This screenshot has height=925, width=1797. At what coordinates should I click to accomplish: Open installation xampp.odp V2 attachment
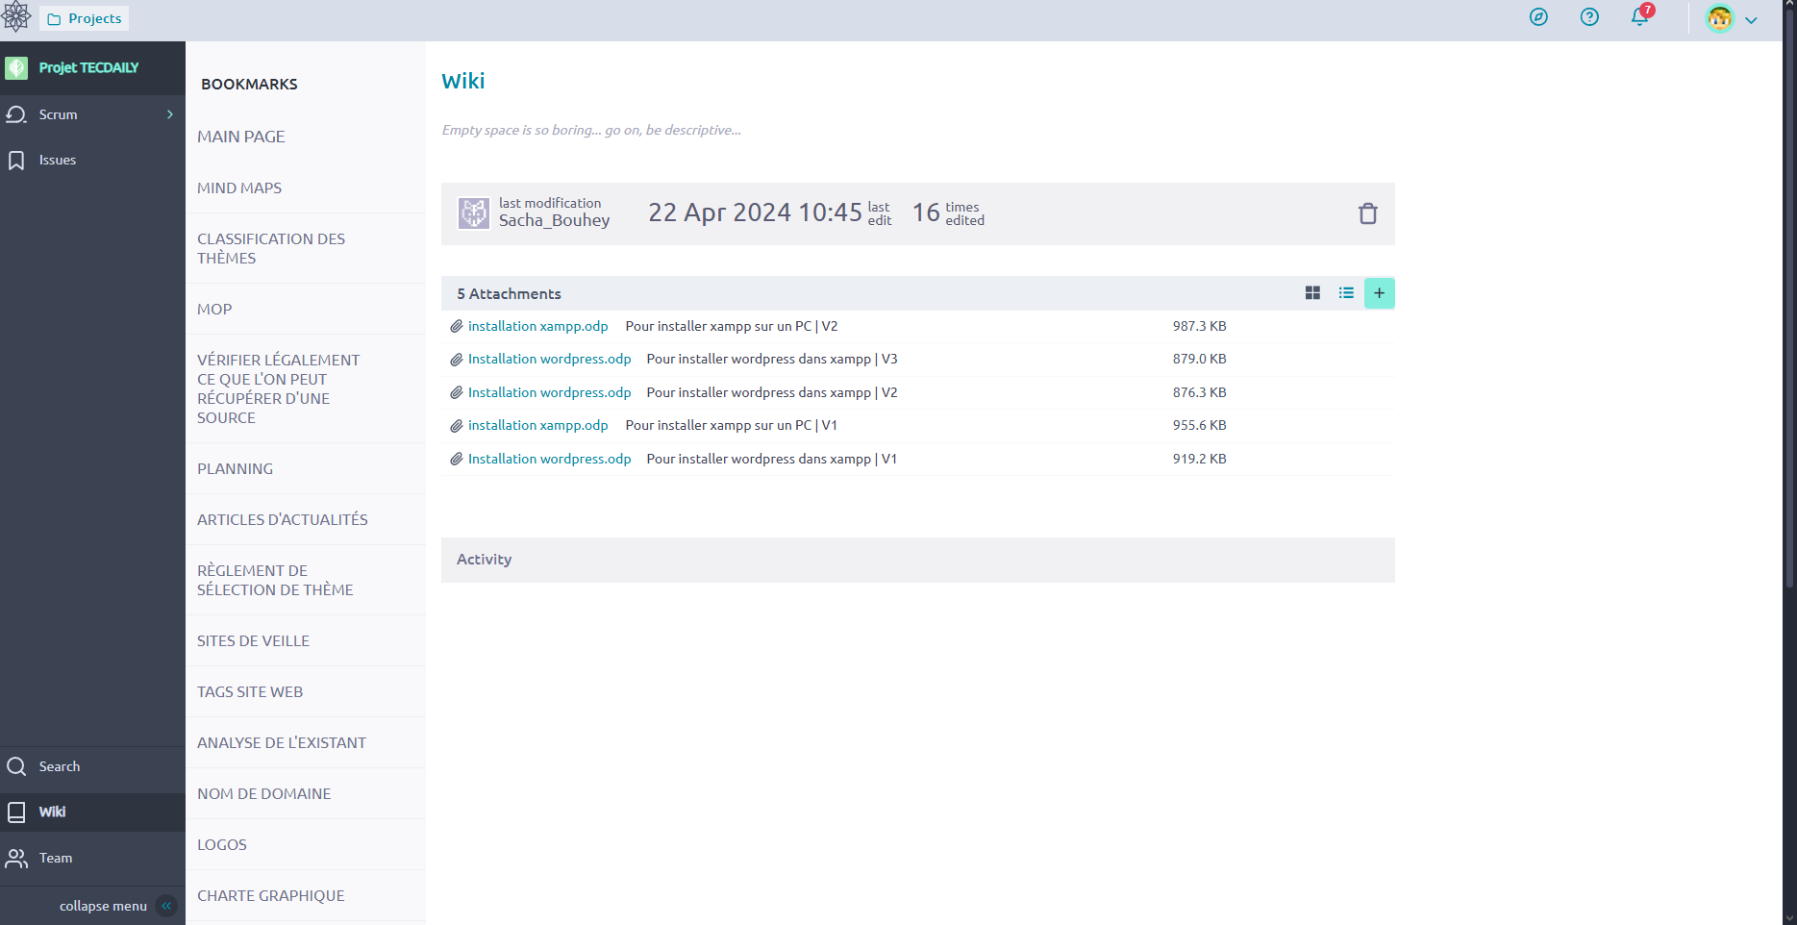click(537, 326)
